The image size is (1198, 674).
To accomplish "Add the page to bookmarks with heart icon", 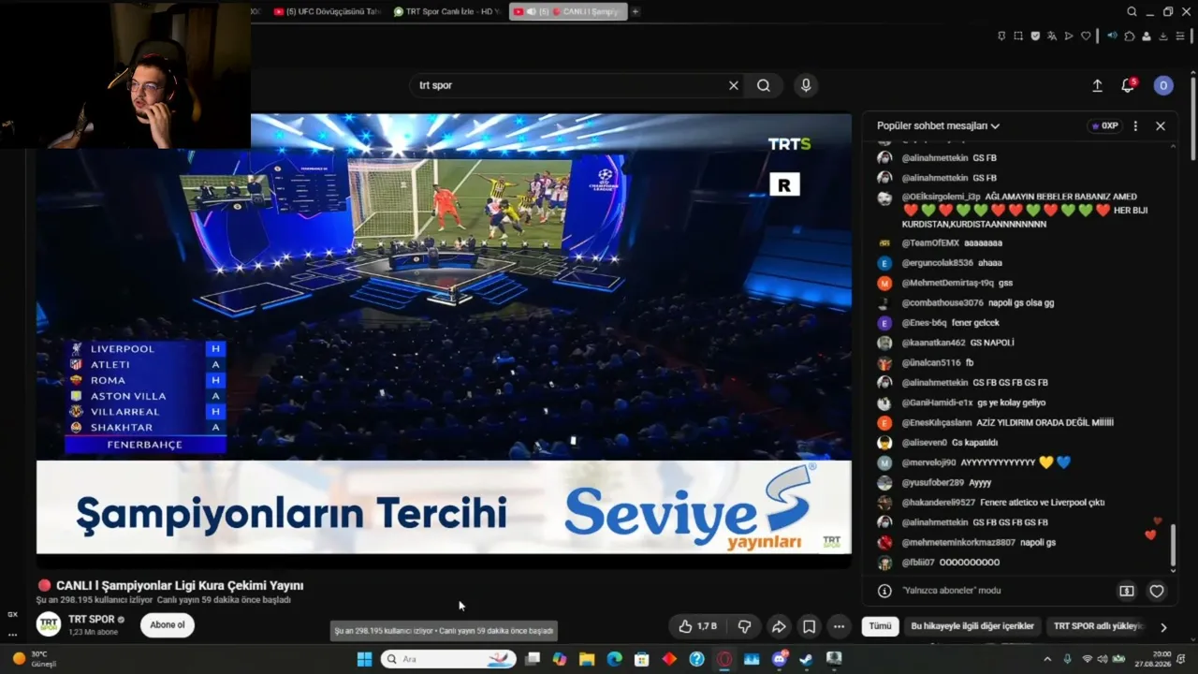I will pos(1086,37).
